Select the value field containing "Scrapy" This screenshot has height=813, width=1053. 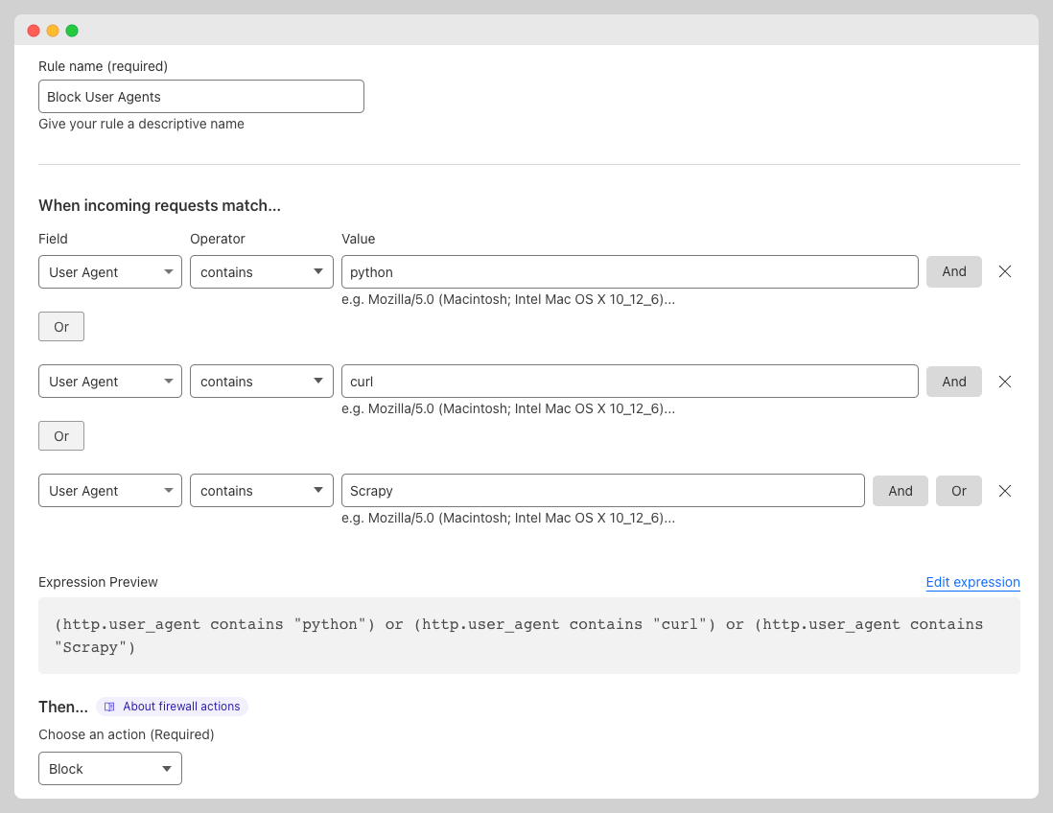click(602, 490)
